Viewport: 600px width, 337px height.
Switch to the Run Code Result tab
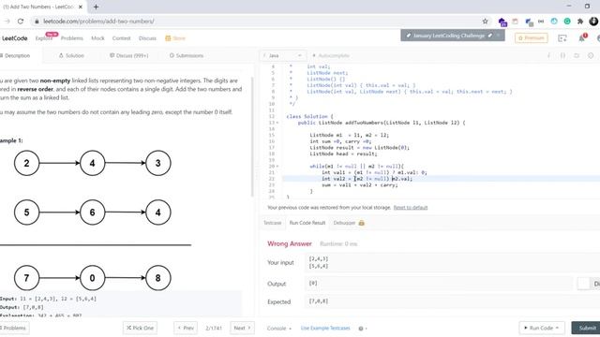pyautogui.click(x=307, y=223)
